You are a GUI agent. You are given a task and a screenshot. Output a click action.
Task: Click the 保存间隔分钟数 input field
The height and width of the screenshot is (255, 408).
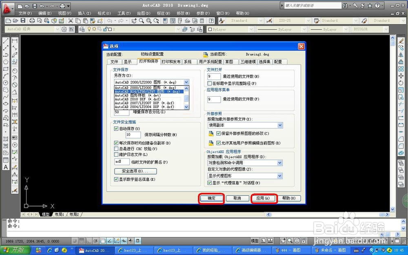coord(133,135)
